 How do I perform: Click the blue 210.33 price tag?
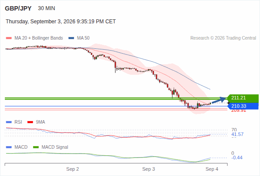[x=243, y=106]
